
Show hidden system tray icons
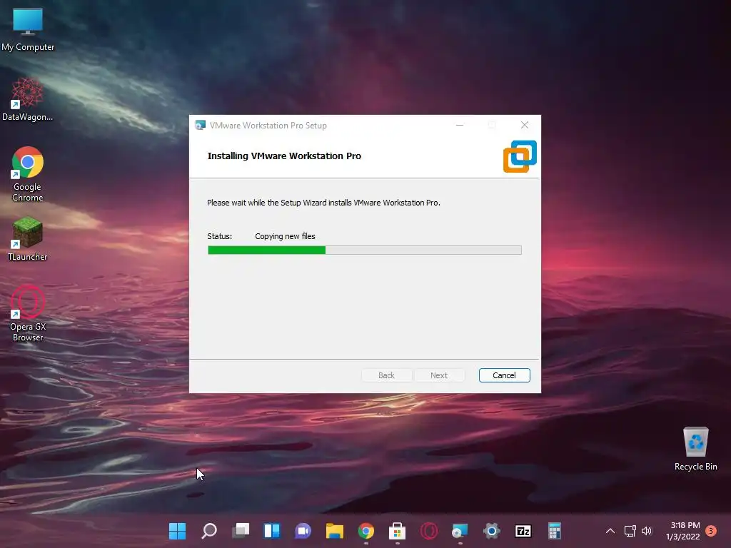[610, 531]
